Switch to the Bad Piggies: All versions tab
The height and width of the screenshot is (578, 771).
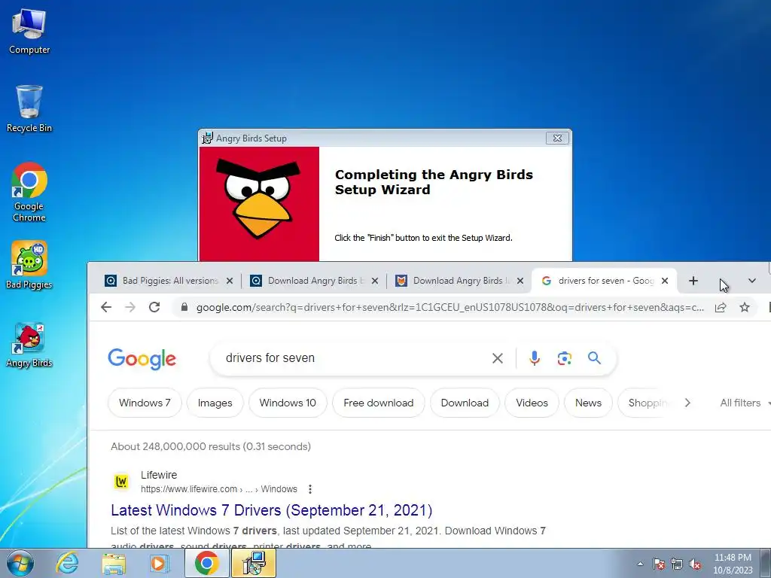pyautogui.click(x=169, y=281)
